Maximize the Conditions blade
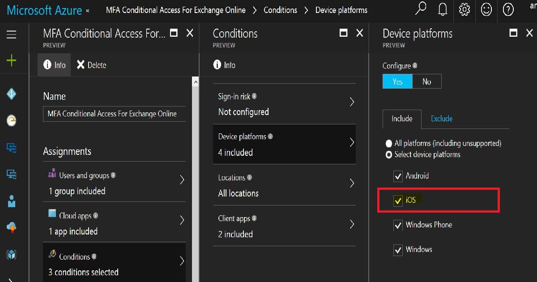Viewport: 537px width, 282px height. click(343, 33)
